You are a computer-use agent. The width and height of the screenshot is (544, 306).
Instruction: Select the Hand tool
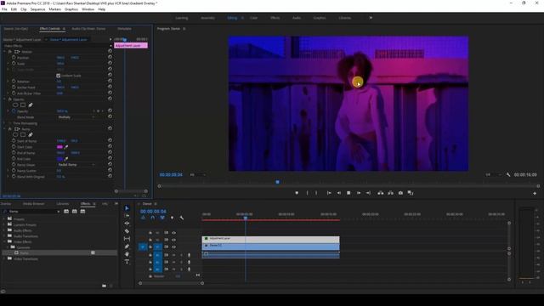click(x=127, y=254)
